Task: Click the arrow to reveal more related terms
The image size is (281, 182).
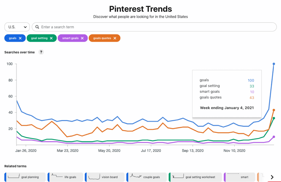Action: pyautogui.click(x=272, y=177)
